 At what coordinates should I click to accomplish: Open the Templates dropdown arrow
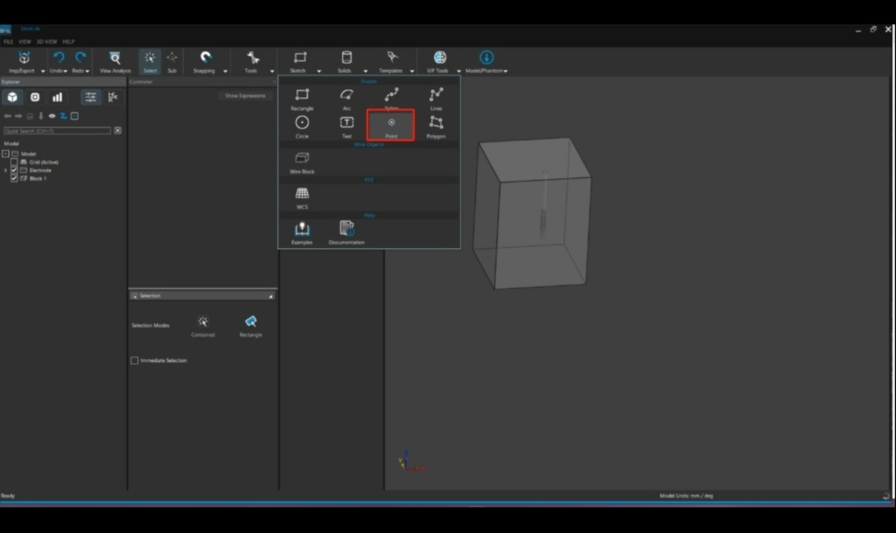pos(412,71)
